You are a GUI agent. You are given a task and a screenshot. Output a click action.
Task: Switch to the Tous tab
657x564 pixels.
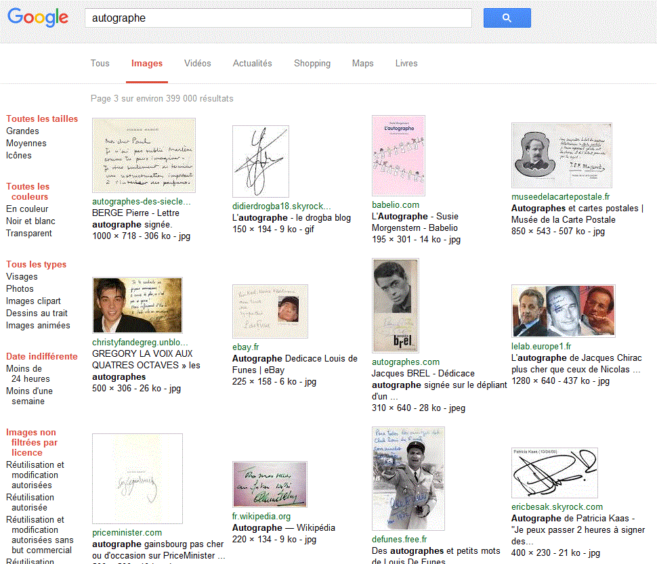100,63
